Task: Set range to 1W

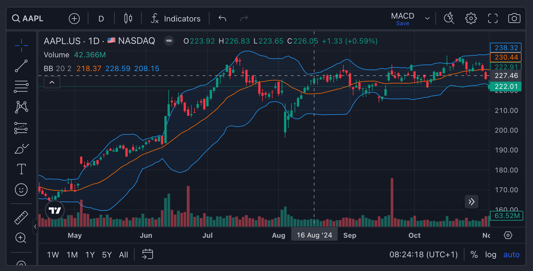Action: pos(53,255)
